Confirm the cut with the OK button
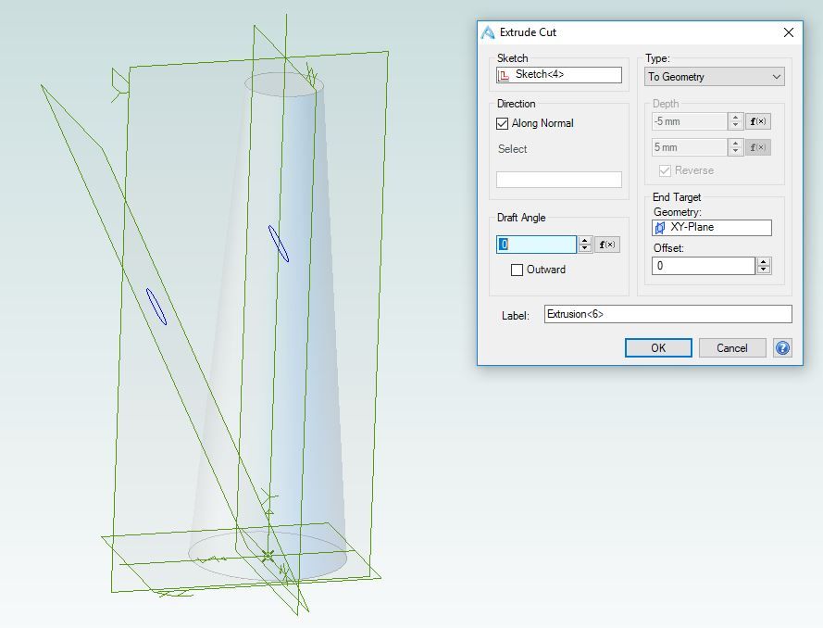 658,347
